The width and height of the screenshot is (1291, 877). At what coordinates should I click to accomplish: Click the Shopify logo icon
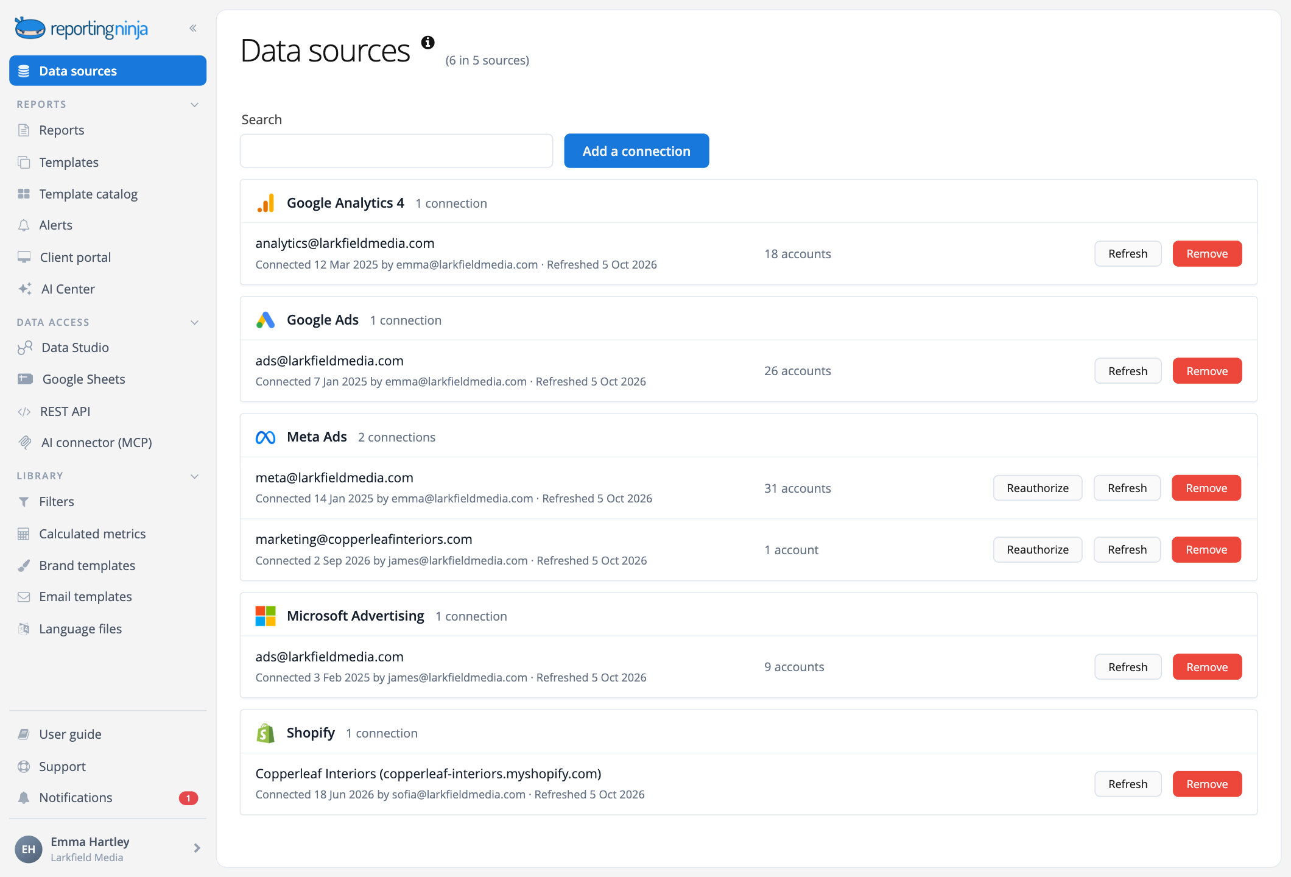[x=266, y=733]
